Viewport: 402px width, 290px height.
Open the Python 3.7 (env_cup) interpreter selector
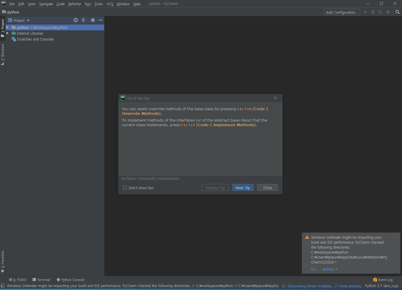(382, 286)
